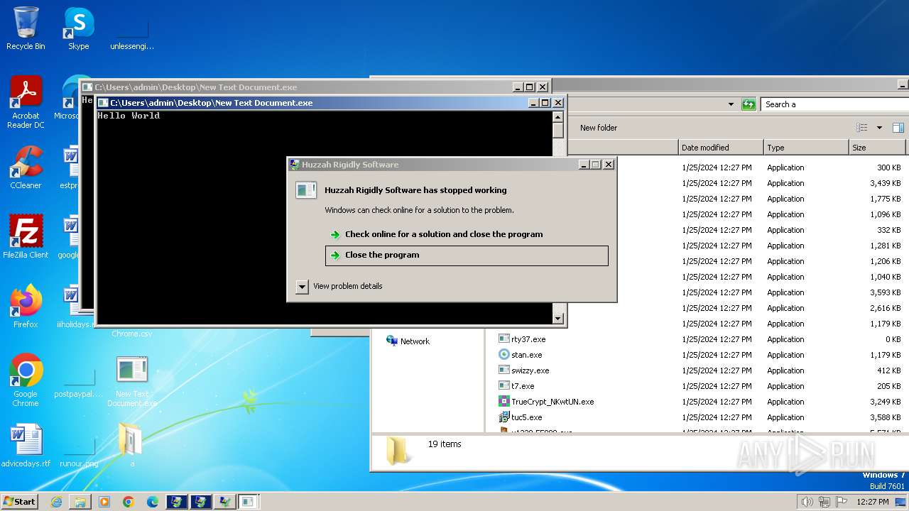Click the console scrollbar down arrow
The image size is (909, 511).
(x=558, y=319)
